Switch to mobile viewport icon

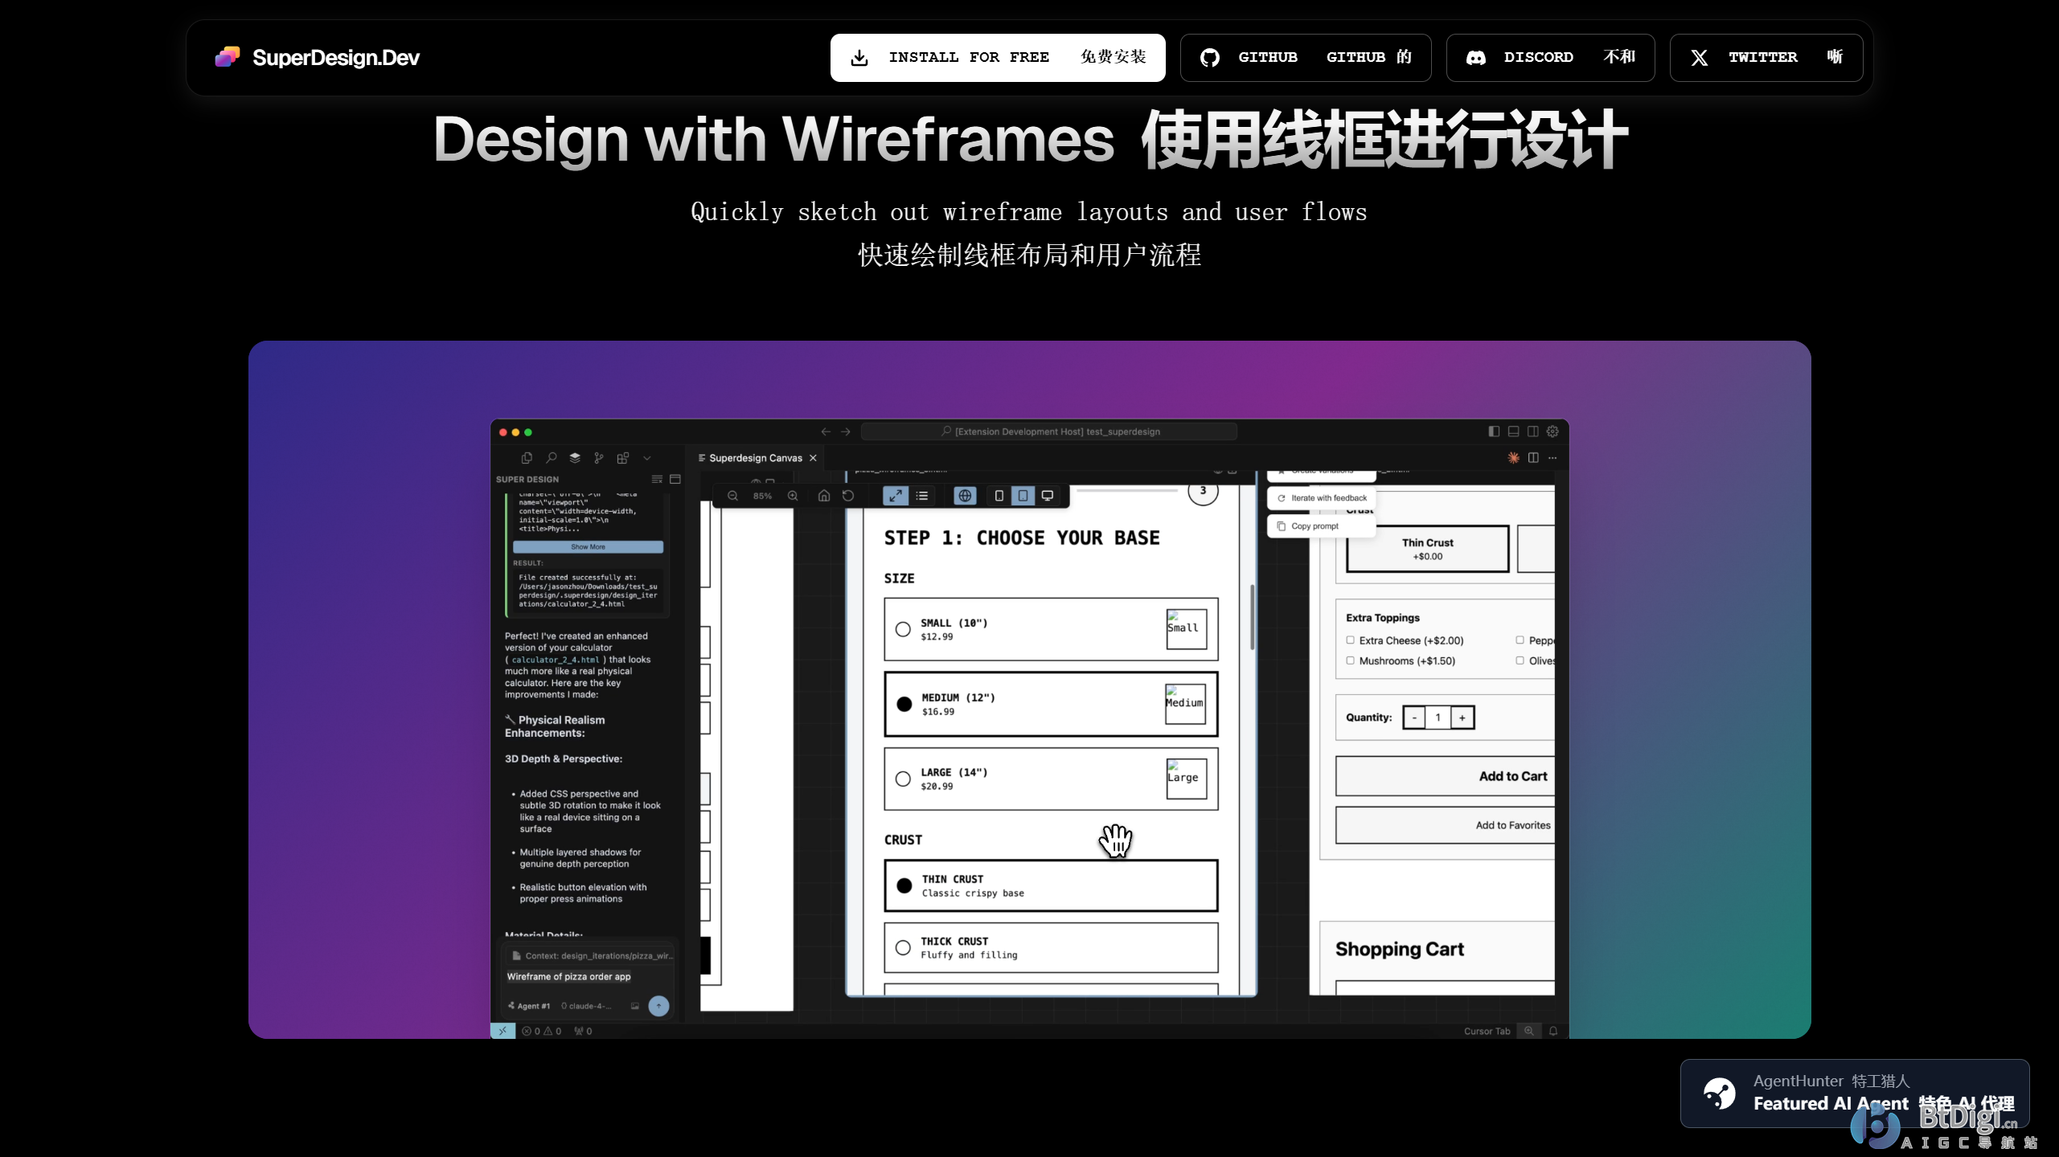point(999,496)
